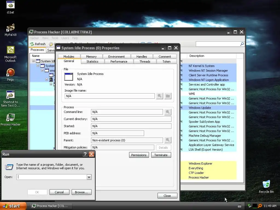The height and width of the screenshot is (210, 280).
Task: Select the CTF Loader row
Action: (196, 173)
